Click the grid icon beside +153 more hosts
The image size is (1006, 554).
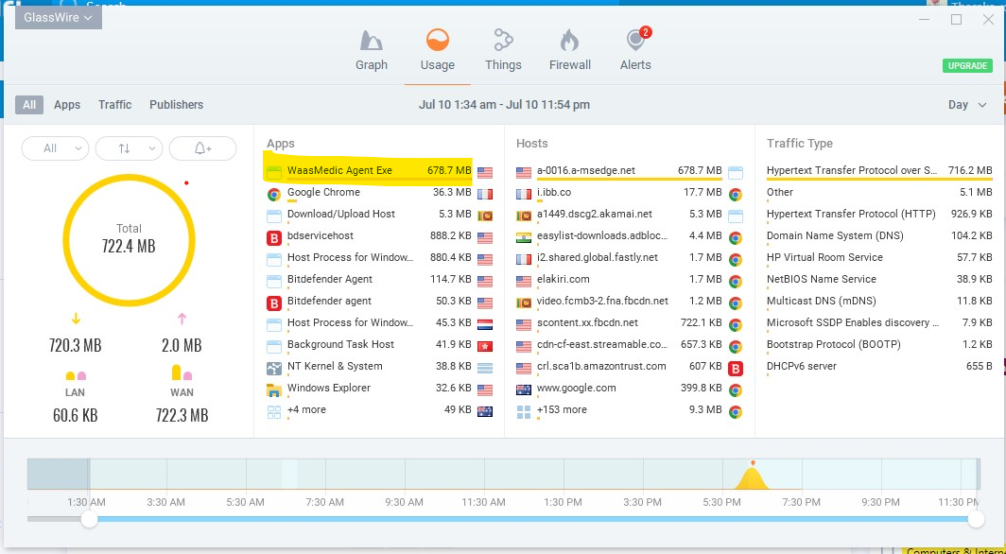pyautogui.click(x=524, y=411)
